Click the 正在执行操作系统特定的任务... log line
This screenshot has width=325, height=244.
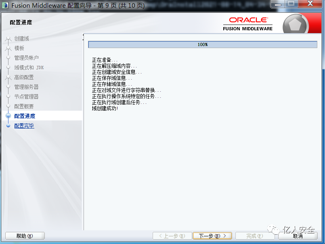tap(127, 96)
